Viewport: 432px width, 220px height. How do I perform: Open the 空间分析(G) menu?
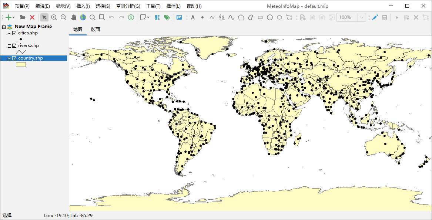(128, 6)
